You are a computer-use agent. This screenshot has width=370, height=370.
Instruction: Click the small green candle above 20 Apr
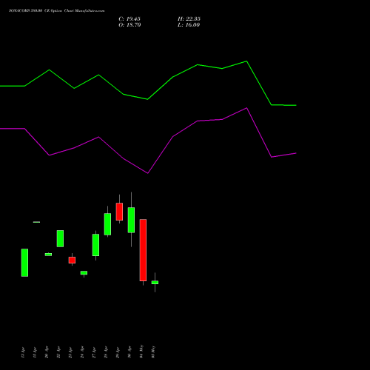pyautogui.click(x=48, y=255)
